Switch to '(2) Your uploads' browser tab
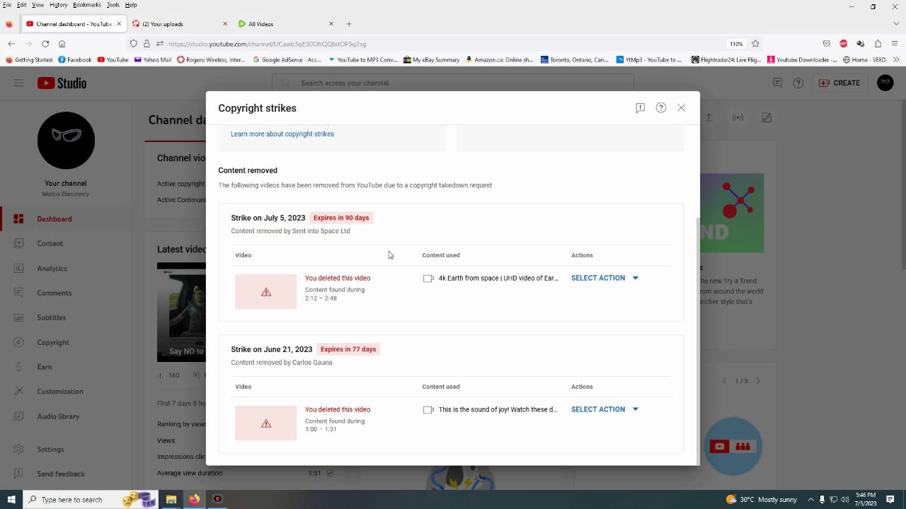This screenshot has height=509, width=906. click(180, 24)
